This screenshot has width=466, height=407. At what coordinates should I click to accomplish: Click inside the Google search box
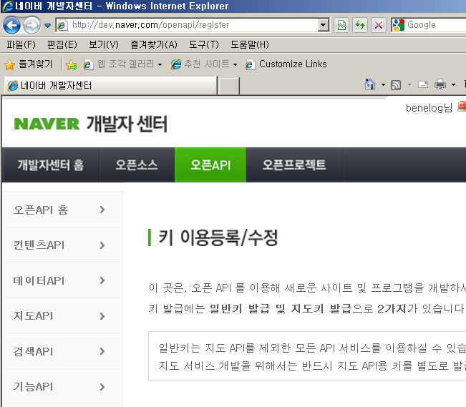pos(435,25)
